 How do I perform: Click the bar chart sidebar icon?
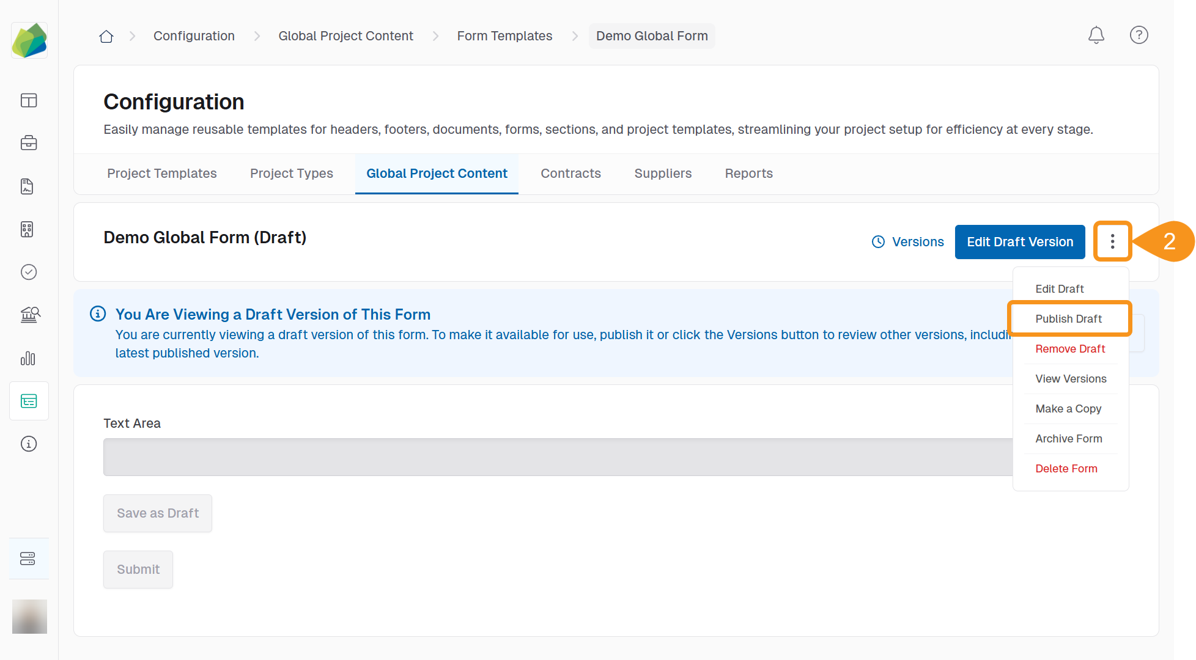click(29, 358)
